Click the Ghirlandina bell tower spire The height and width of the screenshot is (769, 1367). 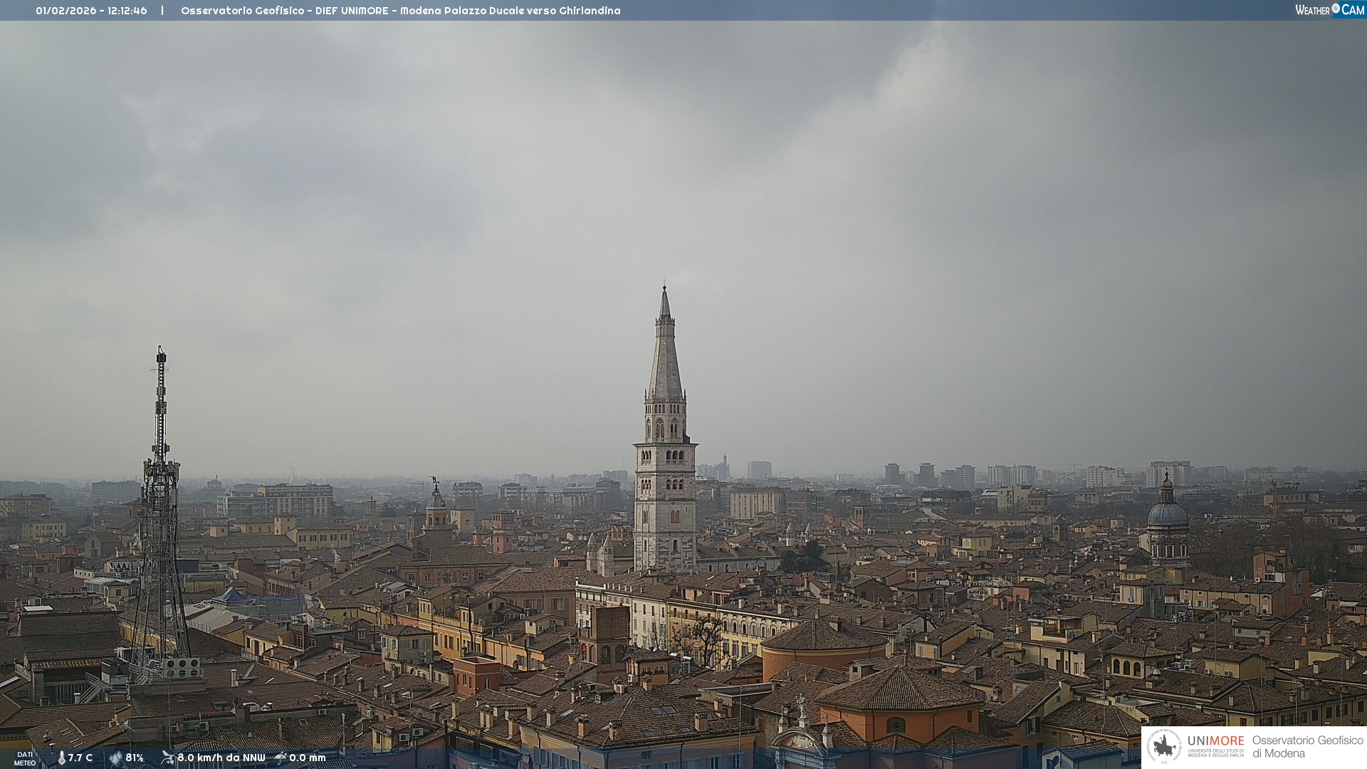click(665, 363)
